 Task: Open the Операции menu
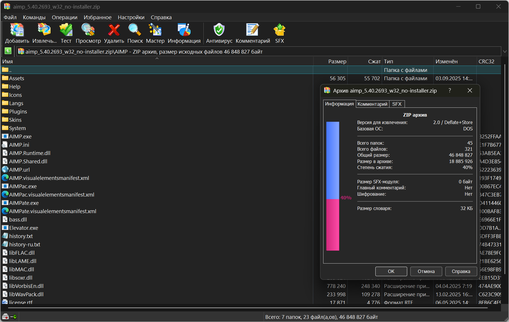(65, 17)
